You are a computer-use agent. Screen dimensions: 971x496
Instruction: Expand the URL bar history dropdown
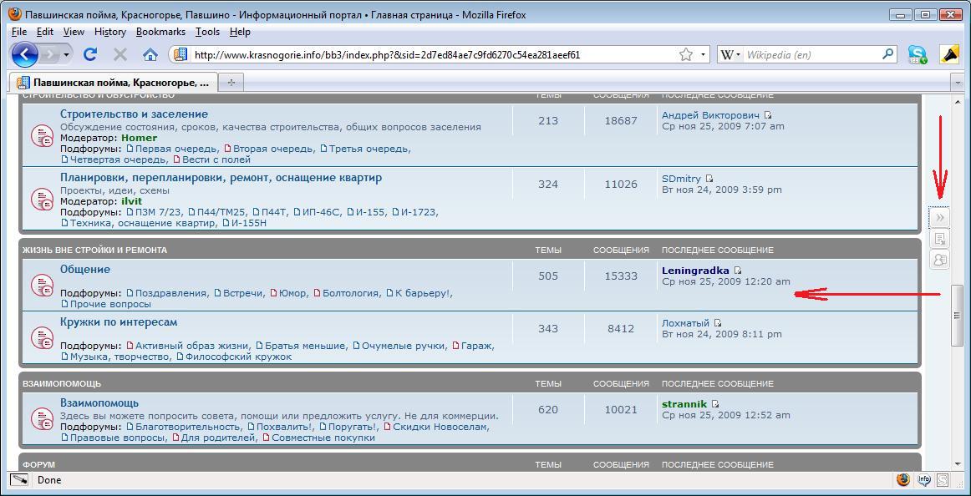point(704,54)
